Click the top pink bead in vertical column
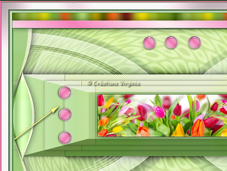 (65, 93)
